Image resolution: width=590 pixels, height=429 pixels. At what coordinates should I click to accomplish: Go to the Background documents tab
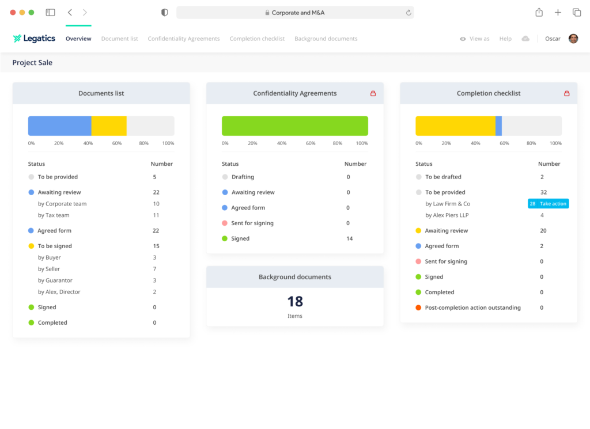pos(326,39)
